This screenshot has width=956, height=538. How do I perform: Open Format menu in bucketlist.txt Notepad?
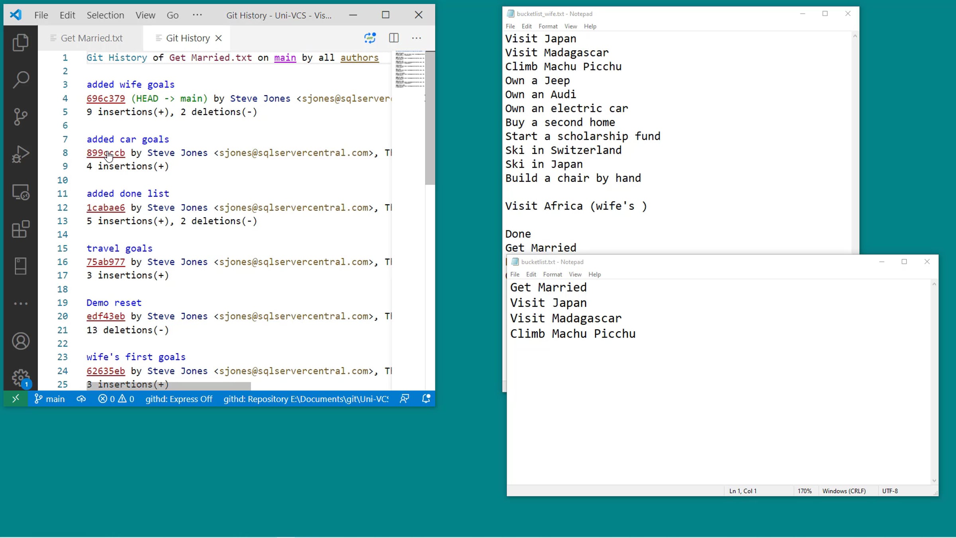(552, 274)
